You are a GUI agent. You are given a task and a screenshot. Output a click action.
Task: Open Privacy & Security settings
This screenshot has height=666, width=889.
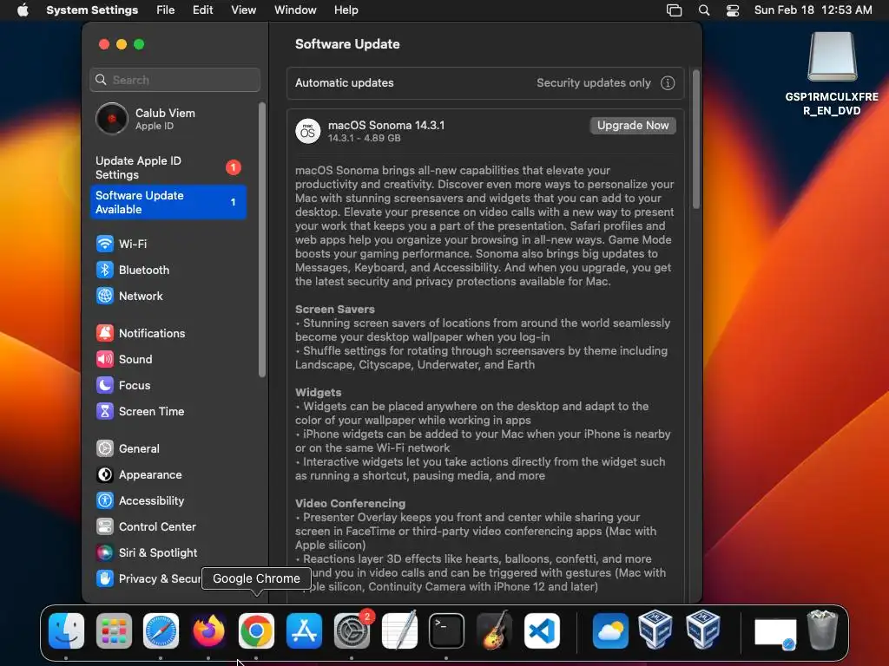click(x=148, y=578)
